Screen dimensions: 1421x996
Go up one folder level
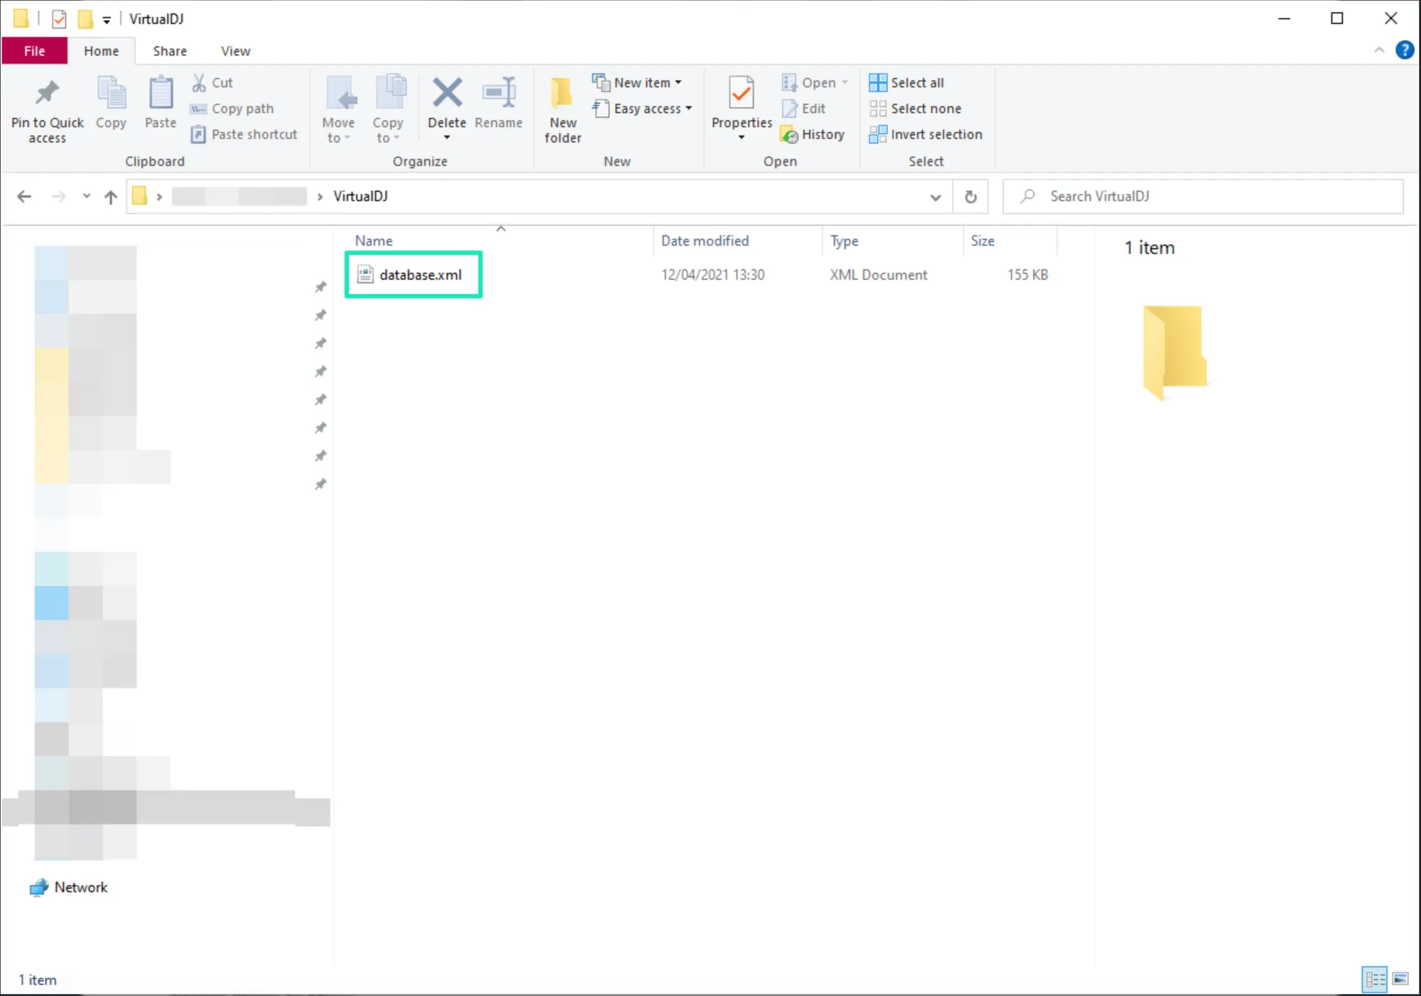pyautogui.click(x=110, y=197)
